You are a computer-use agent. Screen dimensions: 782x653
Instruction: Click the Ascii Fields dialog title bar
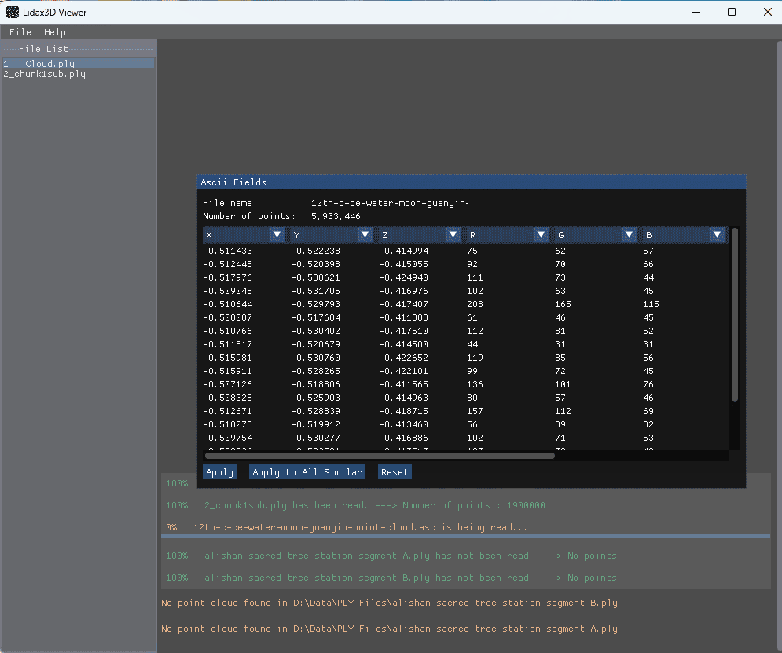pos(470,182)
